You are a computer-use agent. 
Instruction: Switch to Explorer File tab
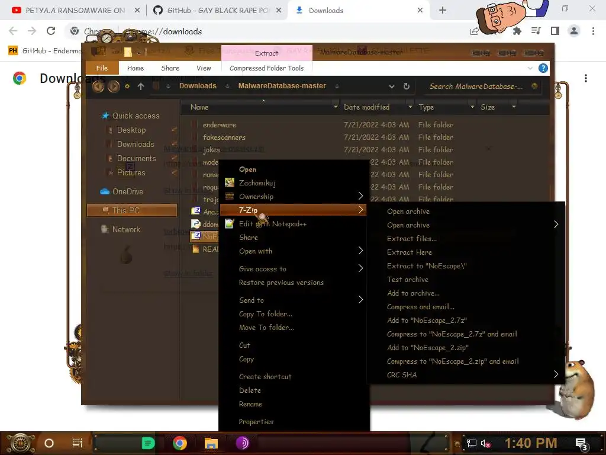pos(102,68)
